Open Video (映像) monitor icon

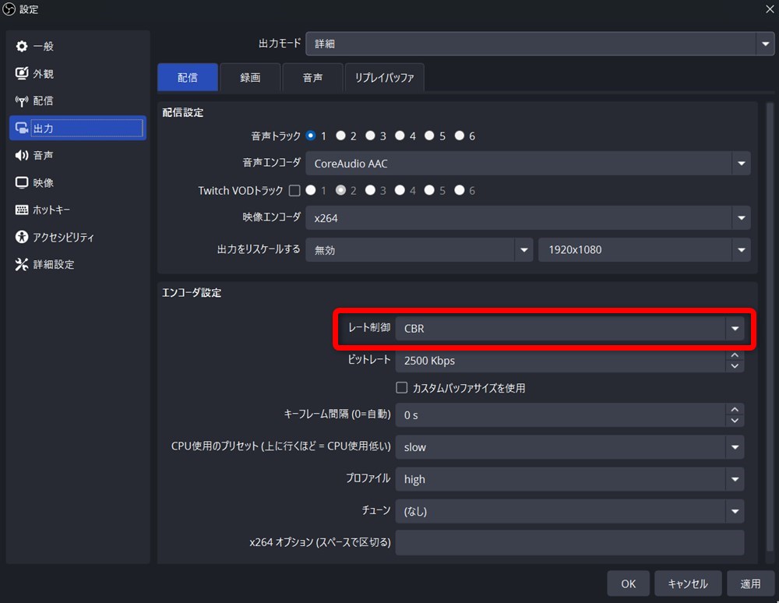pyautogui.click(x=22, y=183)
